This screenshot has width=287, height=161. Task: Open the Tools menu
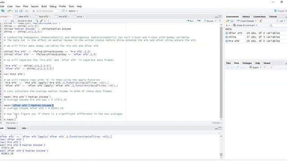[x=71, y=6]
